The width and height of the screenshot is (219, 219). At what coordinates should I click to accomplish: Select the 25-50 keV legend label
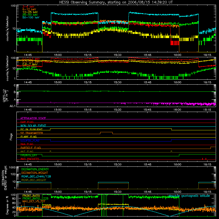30,15
